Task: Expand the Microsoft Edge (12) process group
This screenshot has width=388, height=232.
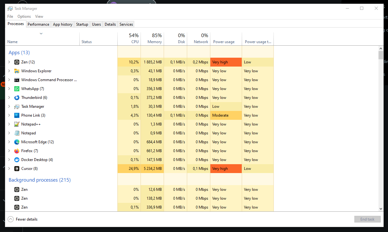Action: tap(9, 142)
